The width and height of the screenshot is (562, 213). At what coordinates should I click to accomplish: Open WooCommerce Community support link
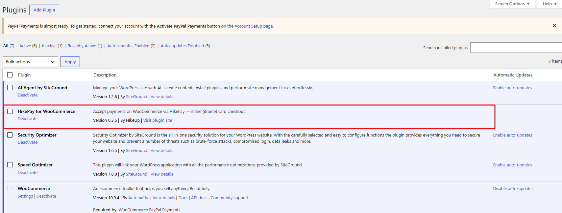pyautogui.click(x=230, y=198)
